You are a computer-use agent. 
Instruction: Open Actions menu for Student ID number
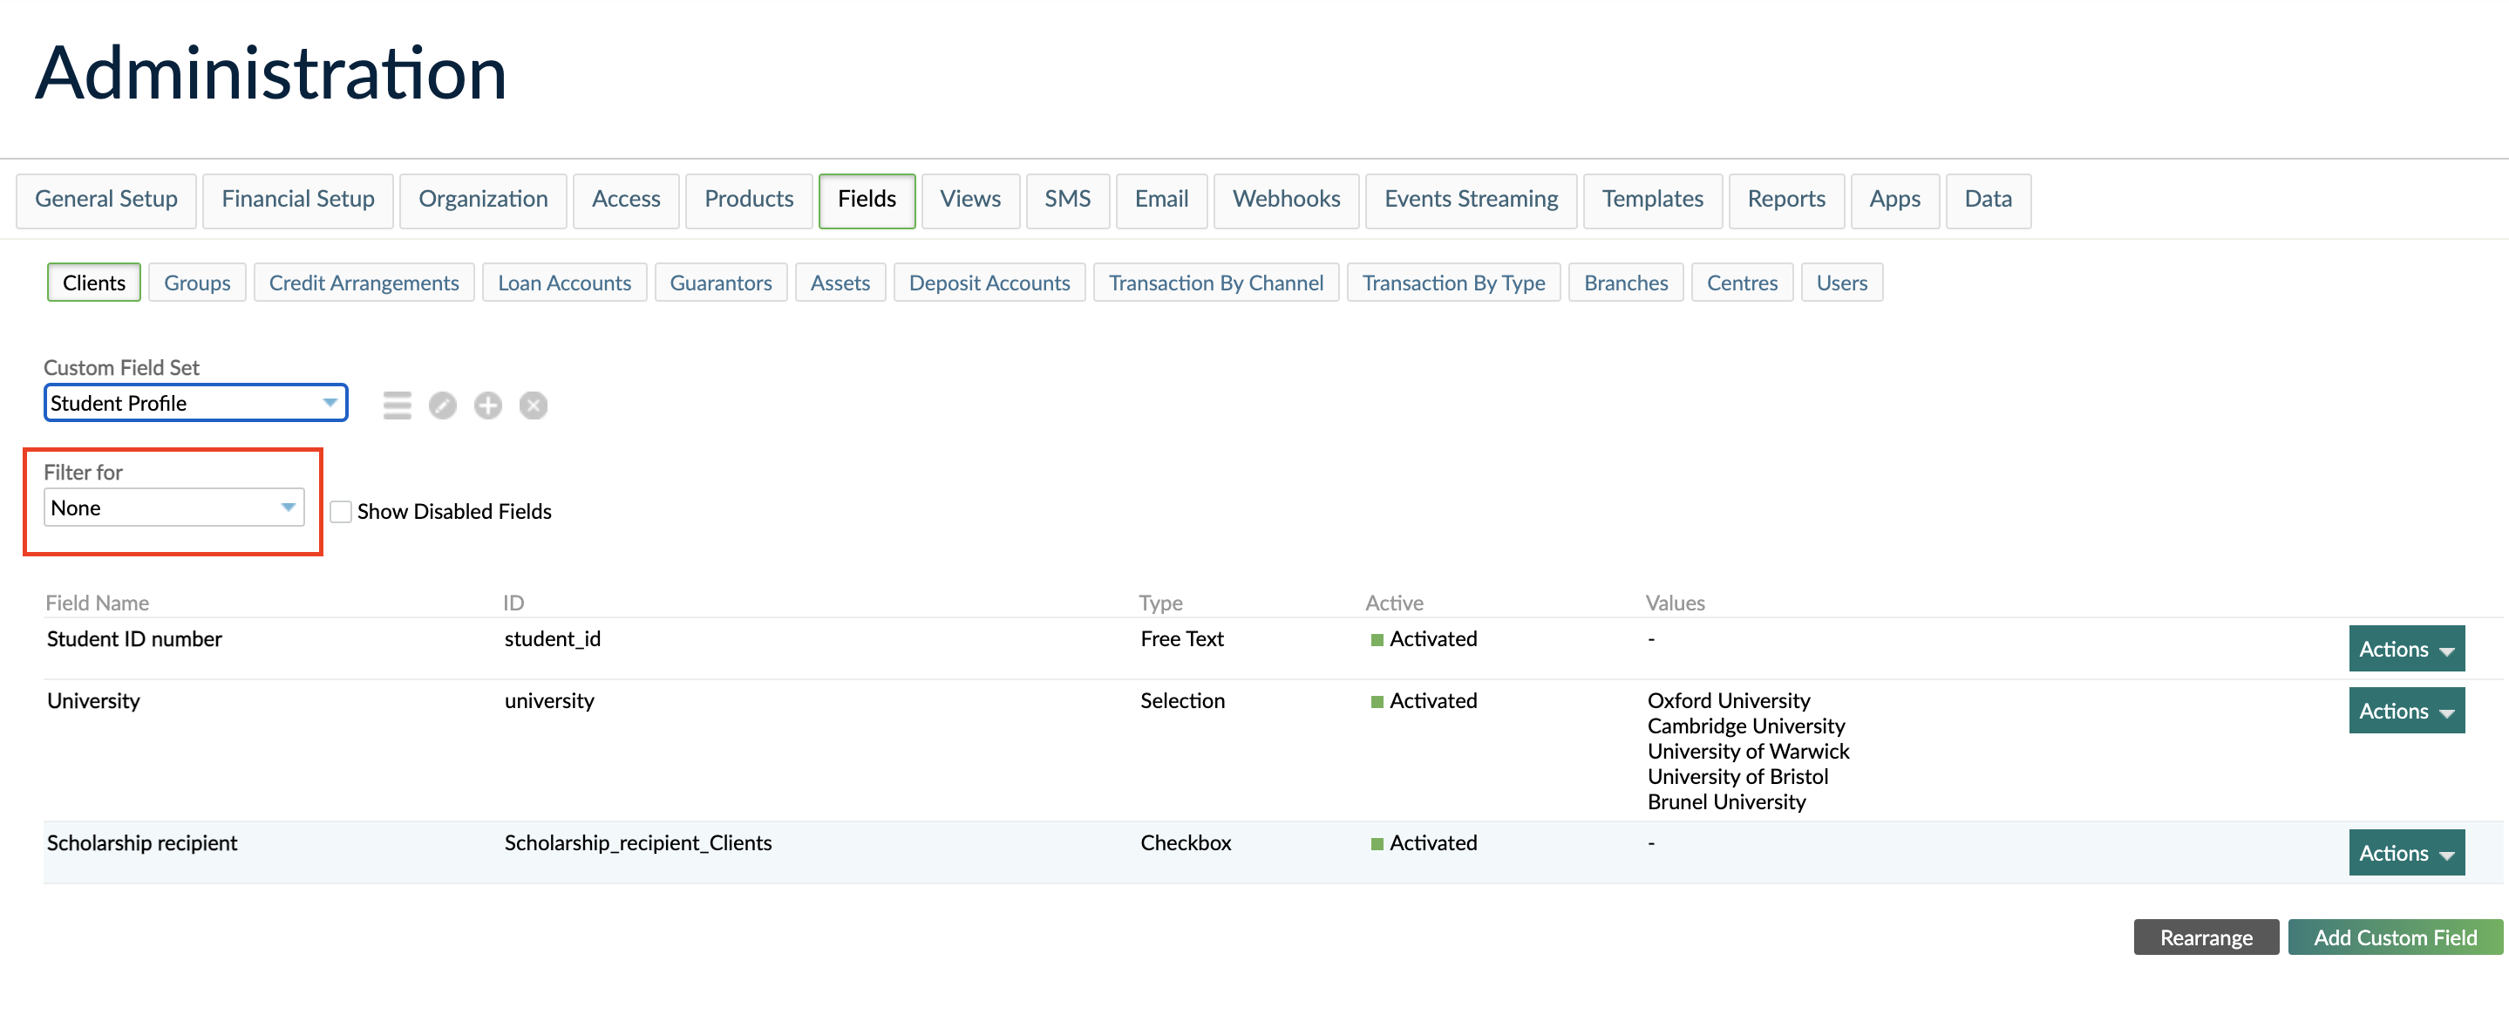(x=2406, y=648)
